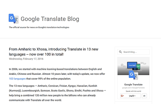Focus the Search blog input field
The height and width of the screenshot is (104, 161).
[x=133, y=52]
